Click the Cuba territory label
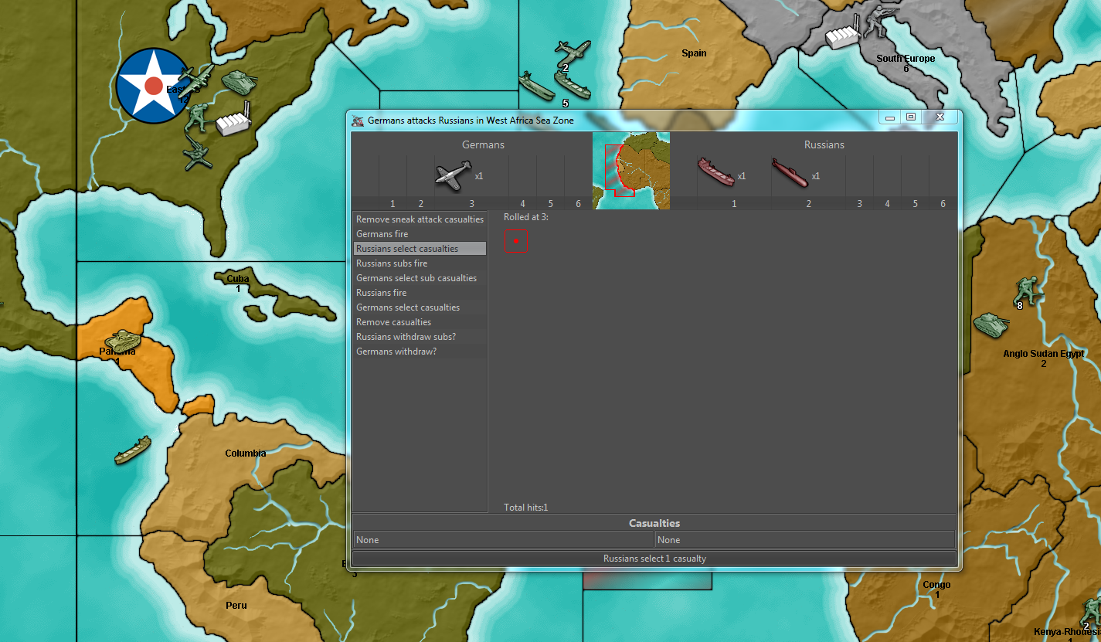Screen dimensions: 1101x642 (238, 279)
